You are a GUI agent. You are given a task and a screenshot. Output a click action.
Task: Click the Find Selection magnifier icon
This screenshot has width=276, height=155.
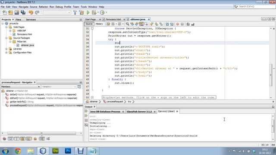tap(127, 24)
